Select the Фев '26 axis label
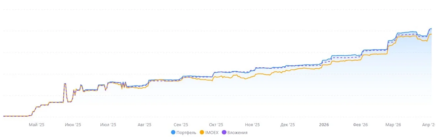This screenshot has height=137, width=441. point(360,125)
